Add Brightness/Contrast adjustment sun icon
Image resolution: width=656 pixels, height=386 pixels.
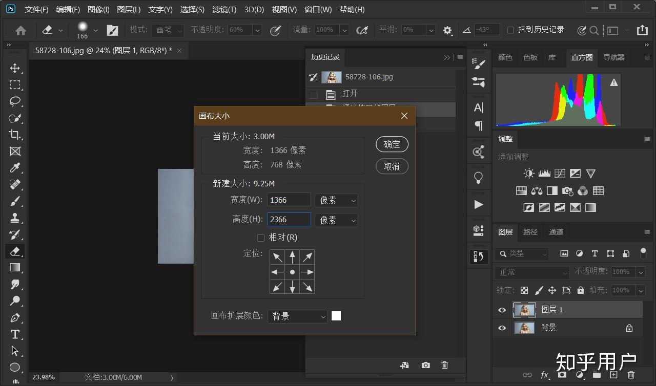tap(529, 174)
